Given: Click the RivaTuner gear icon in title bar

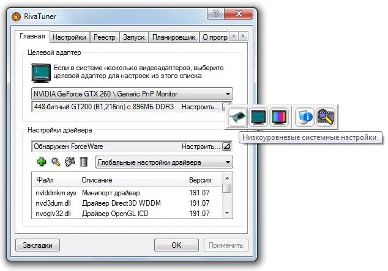Looking at the screenshot, I should [16, 16].
